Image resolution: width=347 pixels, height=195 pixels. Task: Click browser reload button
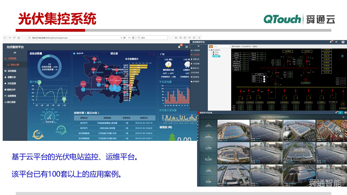(x=14, y=38)
